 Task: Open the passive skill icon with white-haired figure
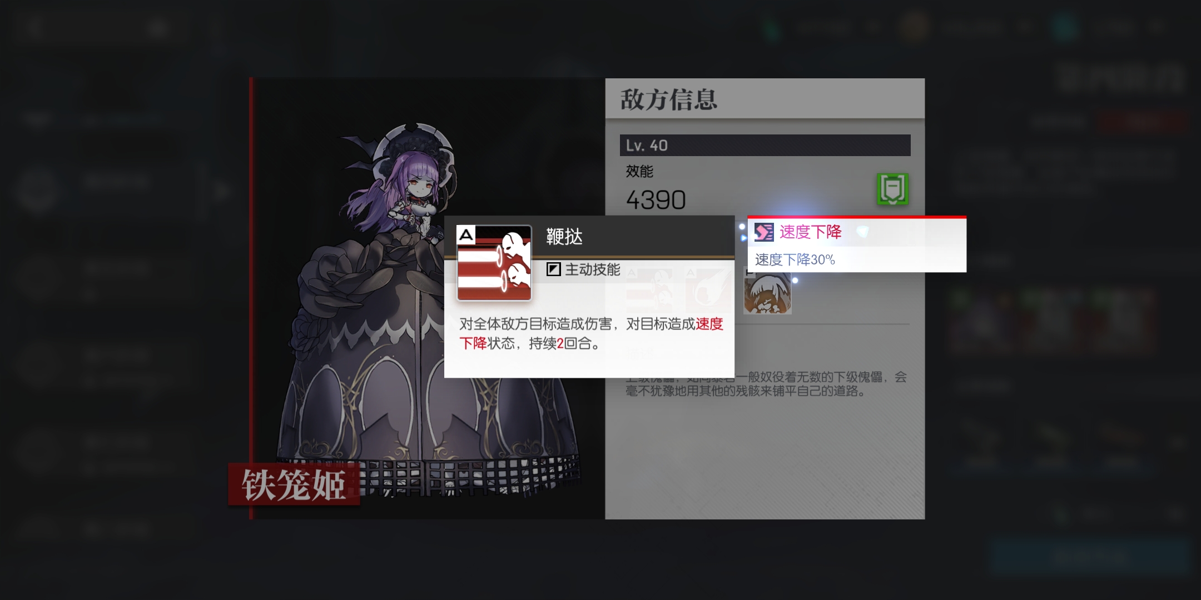coord(767,291)
